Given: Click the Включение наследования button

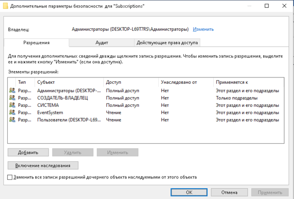Looking at the screenshot, I should tap(43, 166).
